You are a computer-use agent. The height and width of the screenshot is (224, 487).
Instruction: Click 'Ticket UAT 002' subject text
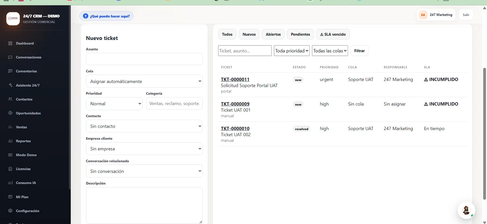tap(236, 135)
